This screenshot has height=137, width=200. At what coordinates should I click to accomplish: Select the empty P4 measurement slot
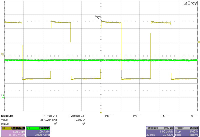[137, 116]
